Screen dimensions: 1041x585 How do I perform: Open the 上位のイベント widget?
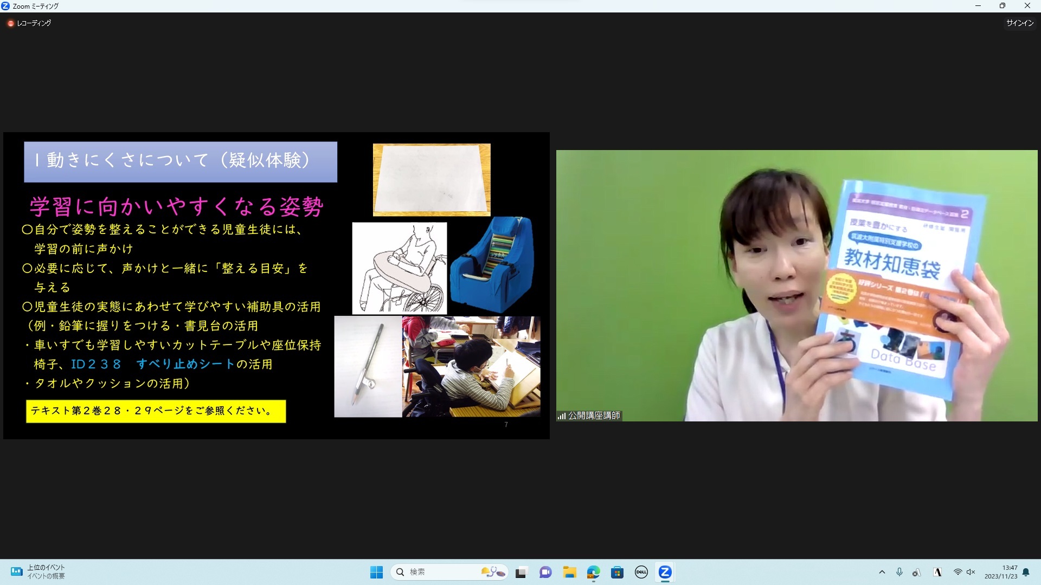tap(38, 572)
